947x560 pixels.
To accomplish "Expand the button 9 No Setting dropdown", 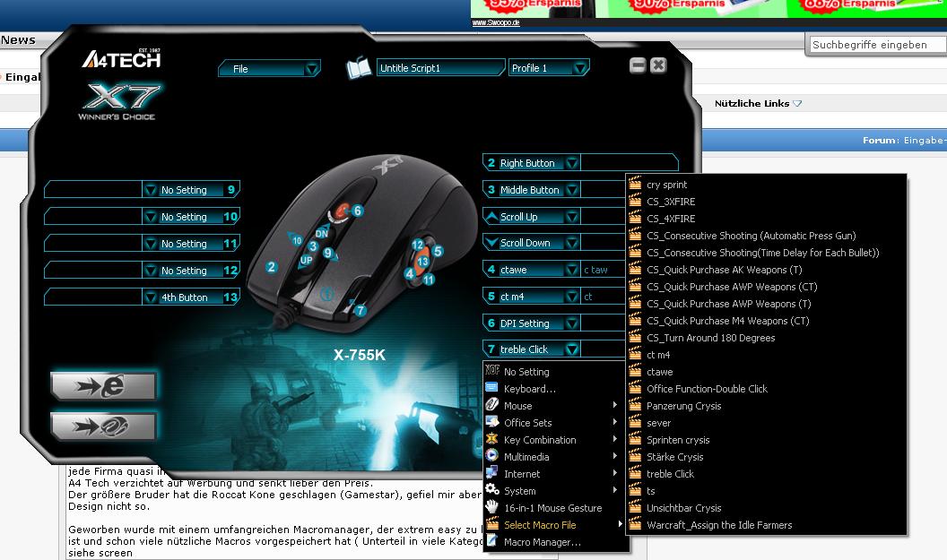I will tap(151, 190).
